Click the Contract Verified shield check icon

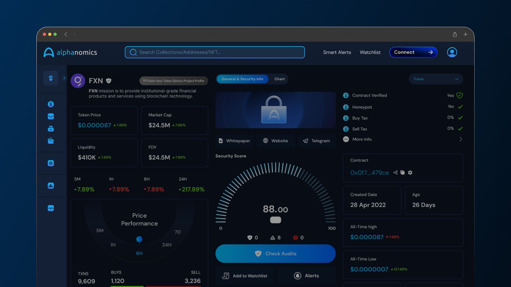pyautogui.click(x=460, y=95)
